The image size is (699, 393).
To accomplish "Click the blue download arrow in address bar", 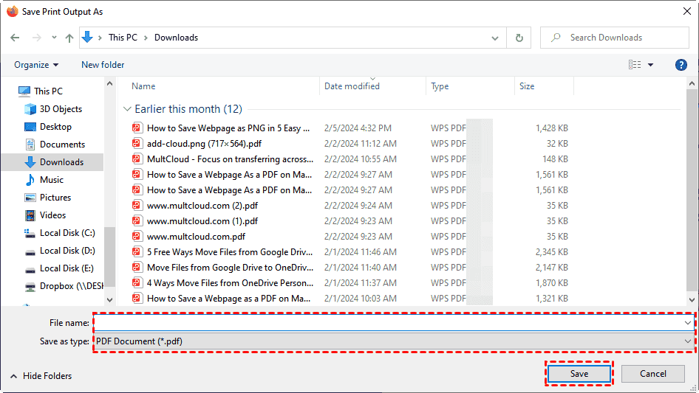I will pyautogui.click(x=87, y=38).
